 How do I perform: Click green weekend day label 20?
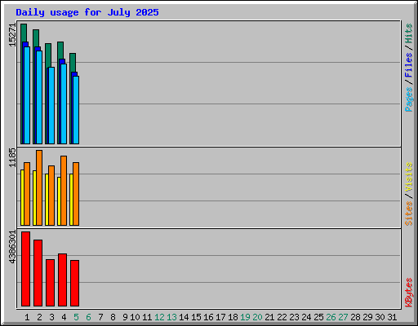257,317
